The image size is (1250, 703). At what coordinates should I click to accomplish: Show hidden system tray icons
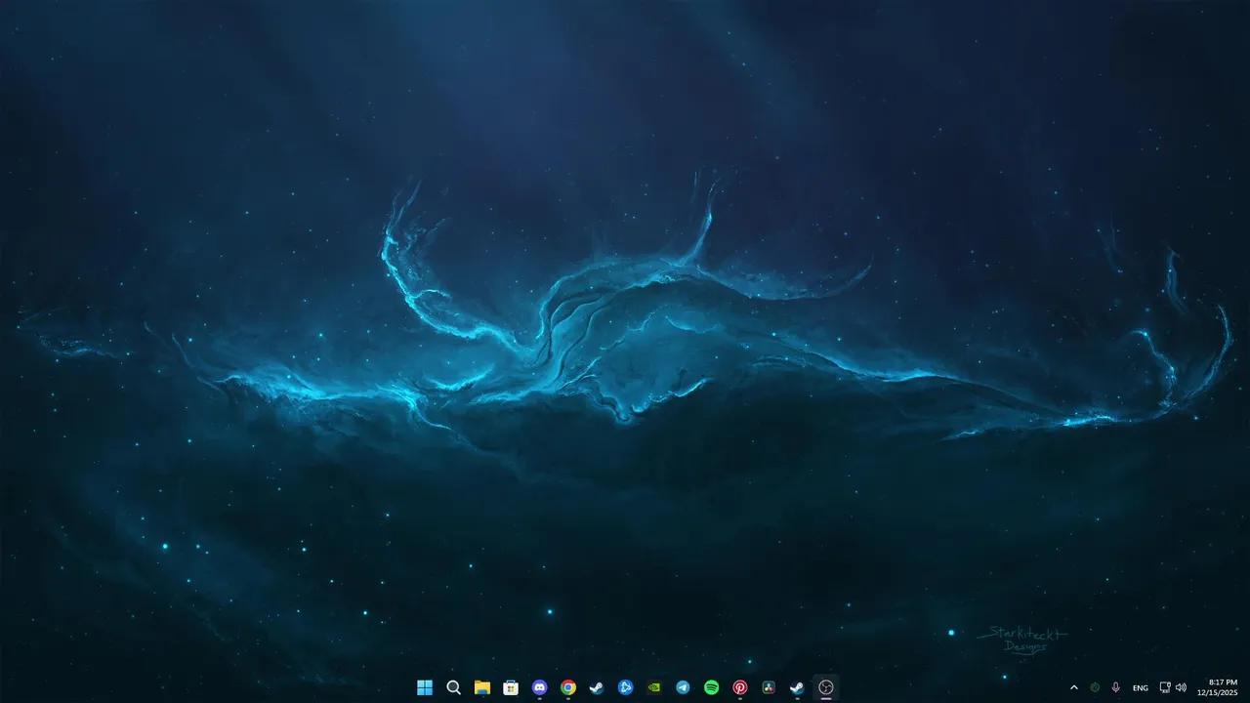pyautogui.click(x=1074, y=687)
